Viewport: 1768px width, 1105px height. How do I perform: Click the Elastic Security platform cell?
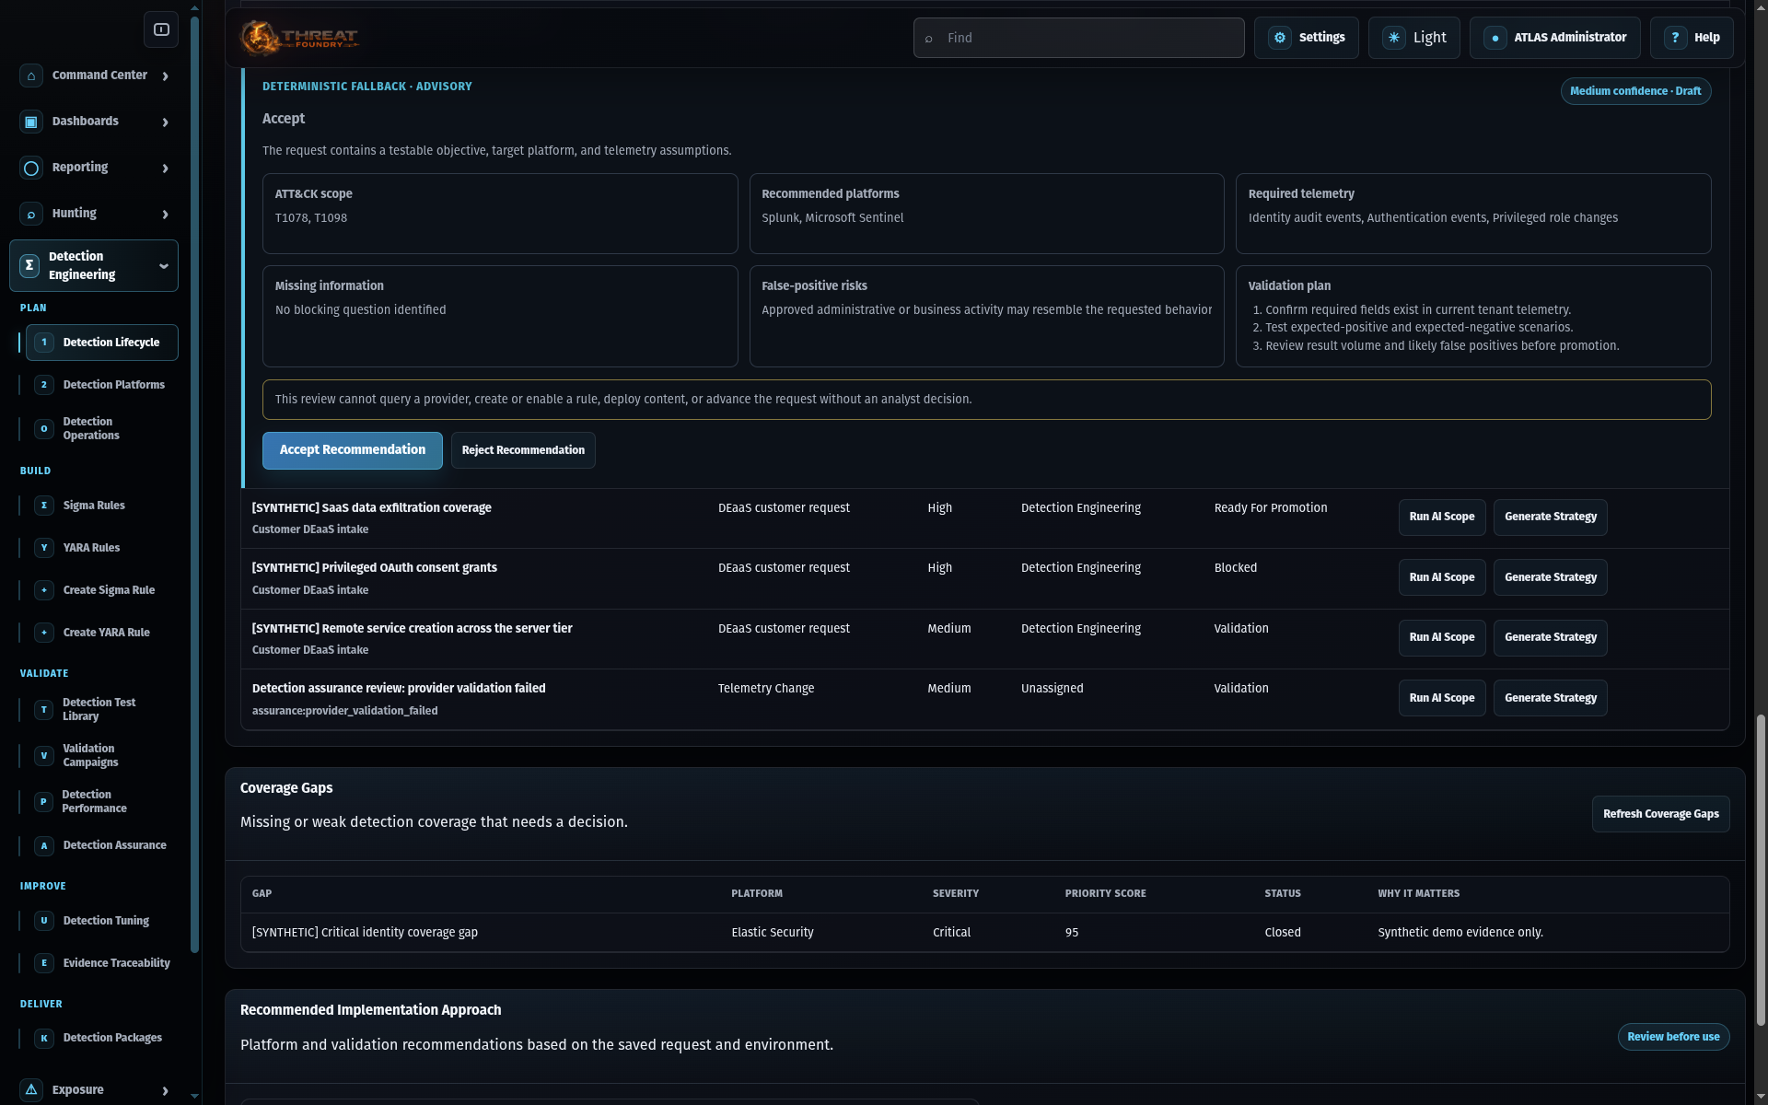point(772,933)
